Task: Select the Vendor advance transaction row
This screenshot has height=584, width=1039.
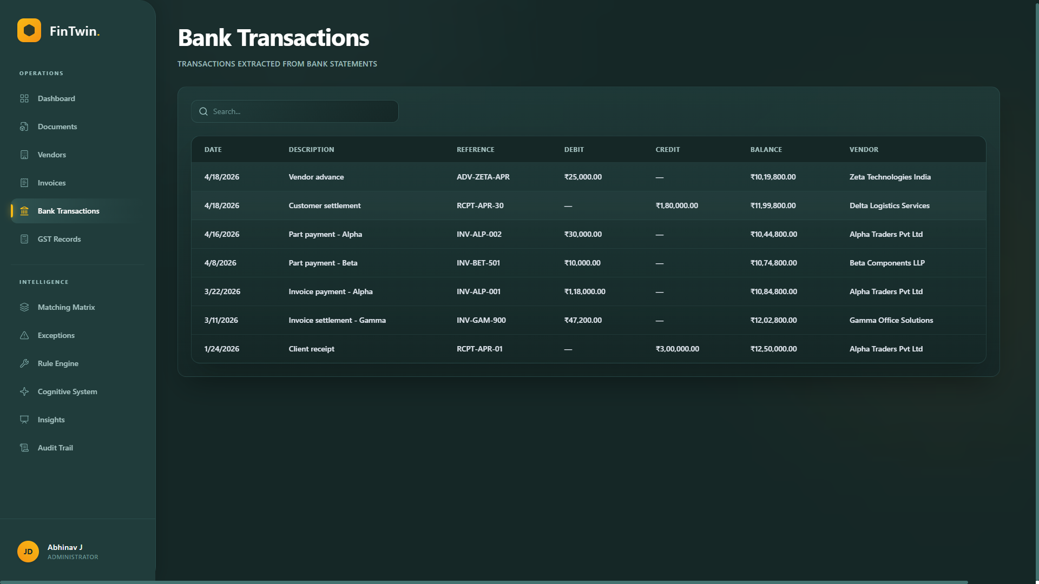Action: 316,177
